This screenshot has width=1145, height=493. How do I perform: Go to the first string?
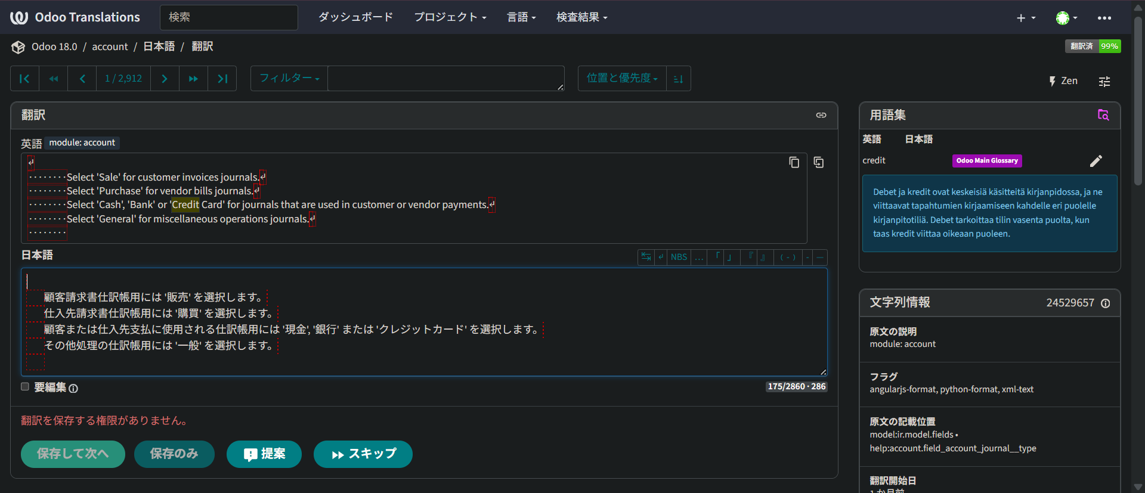24,79
